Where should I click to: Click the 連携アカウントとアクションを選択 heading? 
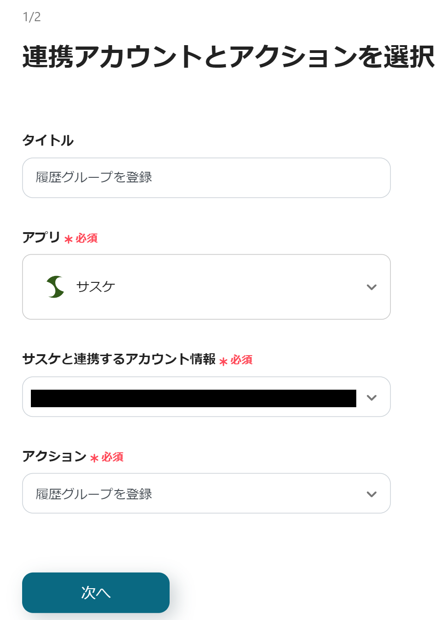(228, 57)
